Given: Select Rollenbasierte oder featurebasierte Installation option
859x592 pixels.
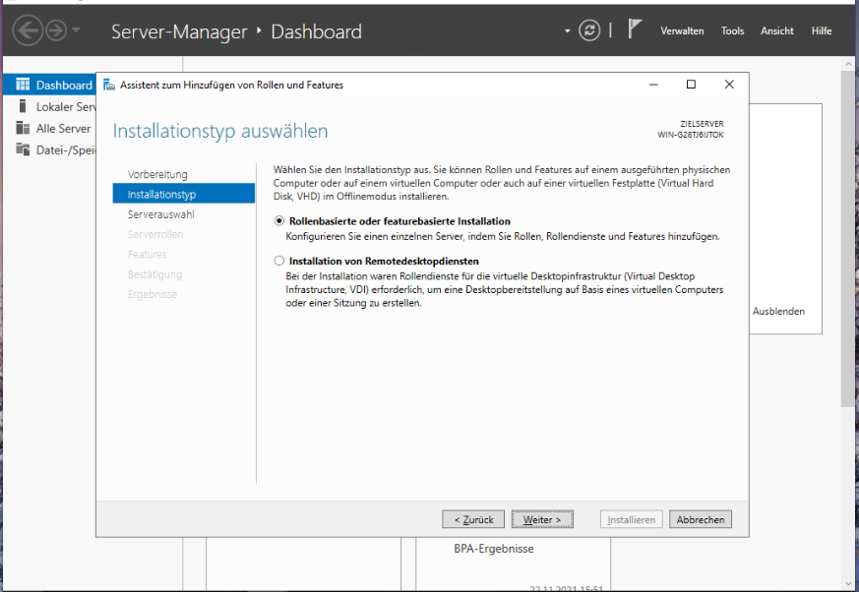Looking at the screenshot, I should 279,221.
